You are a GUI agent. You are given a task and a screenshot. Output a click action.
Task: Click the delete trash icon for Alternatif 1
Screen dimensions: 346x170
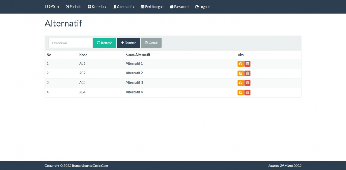tap(247, 64)
